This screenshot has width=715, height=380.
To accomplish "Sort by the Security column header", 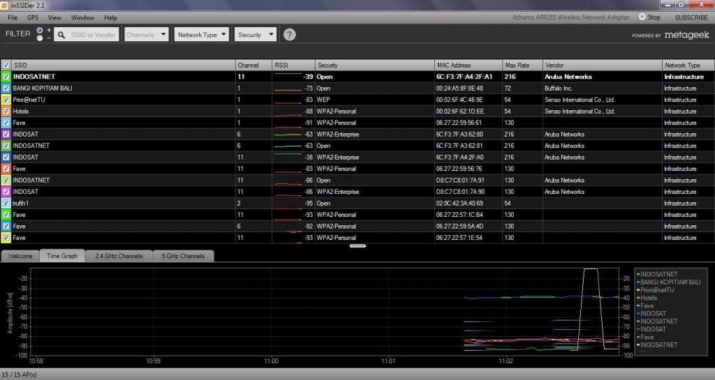I will pos(374,65).
